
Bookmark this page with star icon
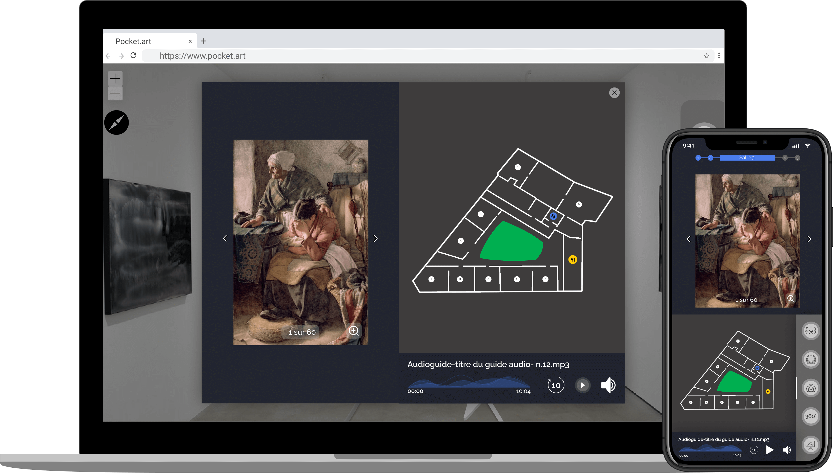click(x=706, y=56)
